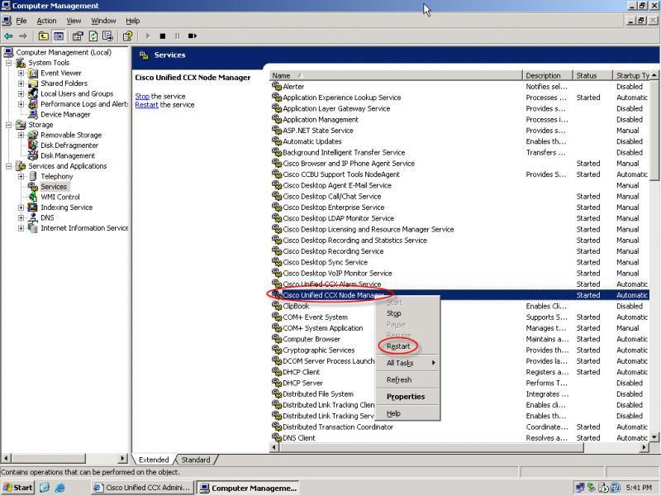Expand the Removable Storage node

21,135
